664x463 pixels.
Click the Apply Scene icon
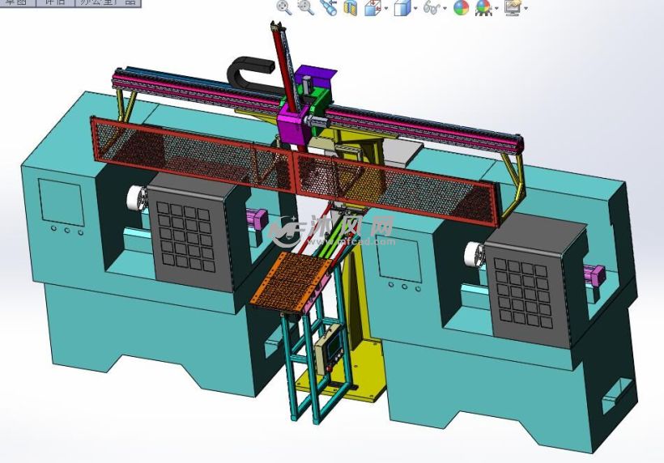[483, 8]
